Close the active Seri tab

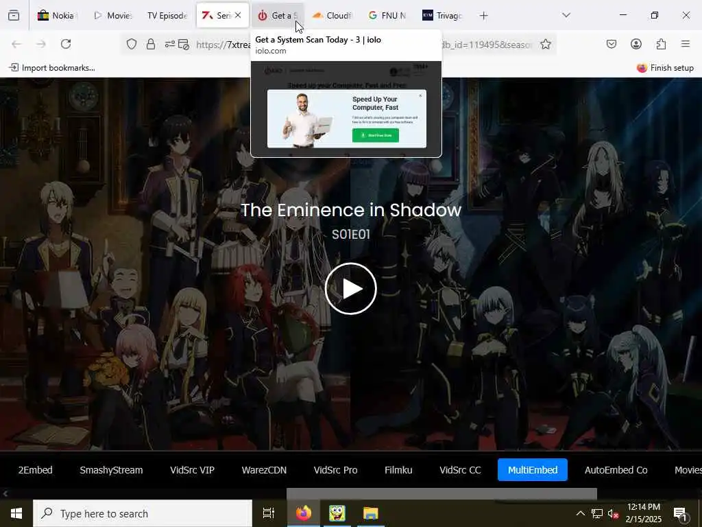[x=238, y=15]
